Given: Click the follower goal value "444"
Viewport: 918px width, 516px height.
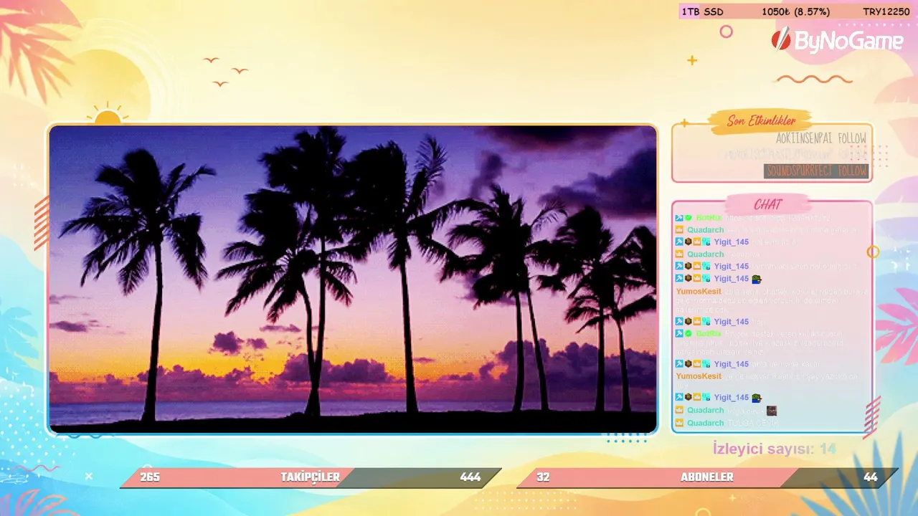Looking at the screenshot, I should point(470,477).
